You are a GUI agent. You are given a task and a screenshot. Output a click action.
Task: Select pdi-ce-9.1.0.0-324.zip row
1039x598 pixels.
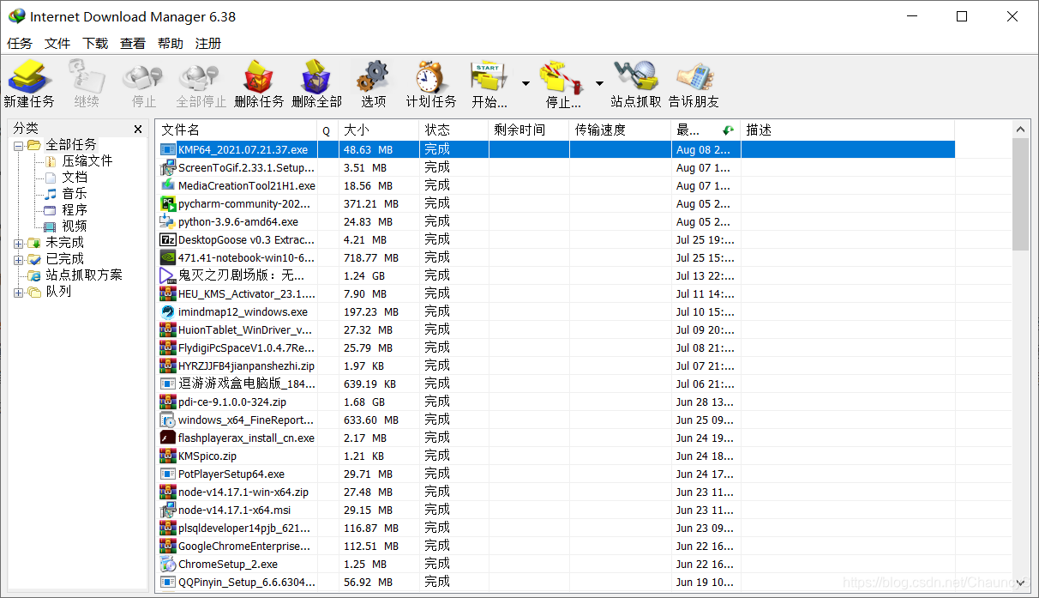coord(556,402)
